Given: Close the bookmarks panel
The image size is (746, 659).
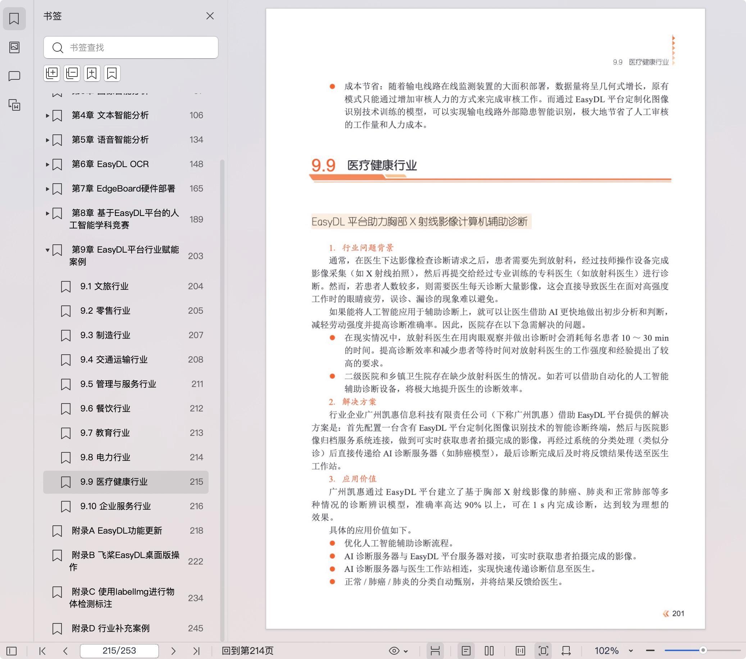Looking at the screenshot, I should coord(210,16).
